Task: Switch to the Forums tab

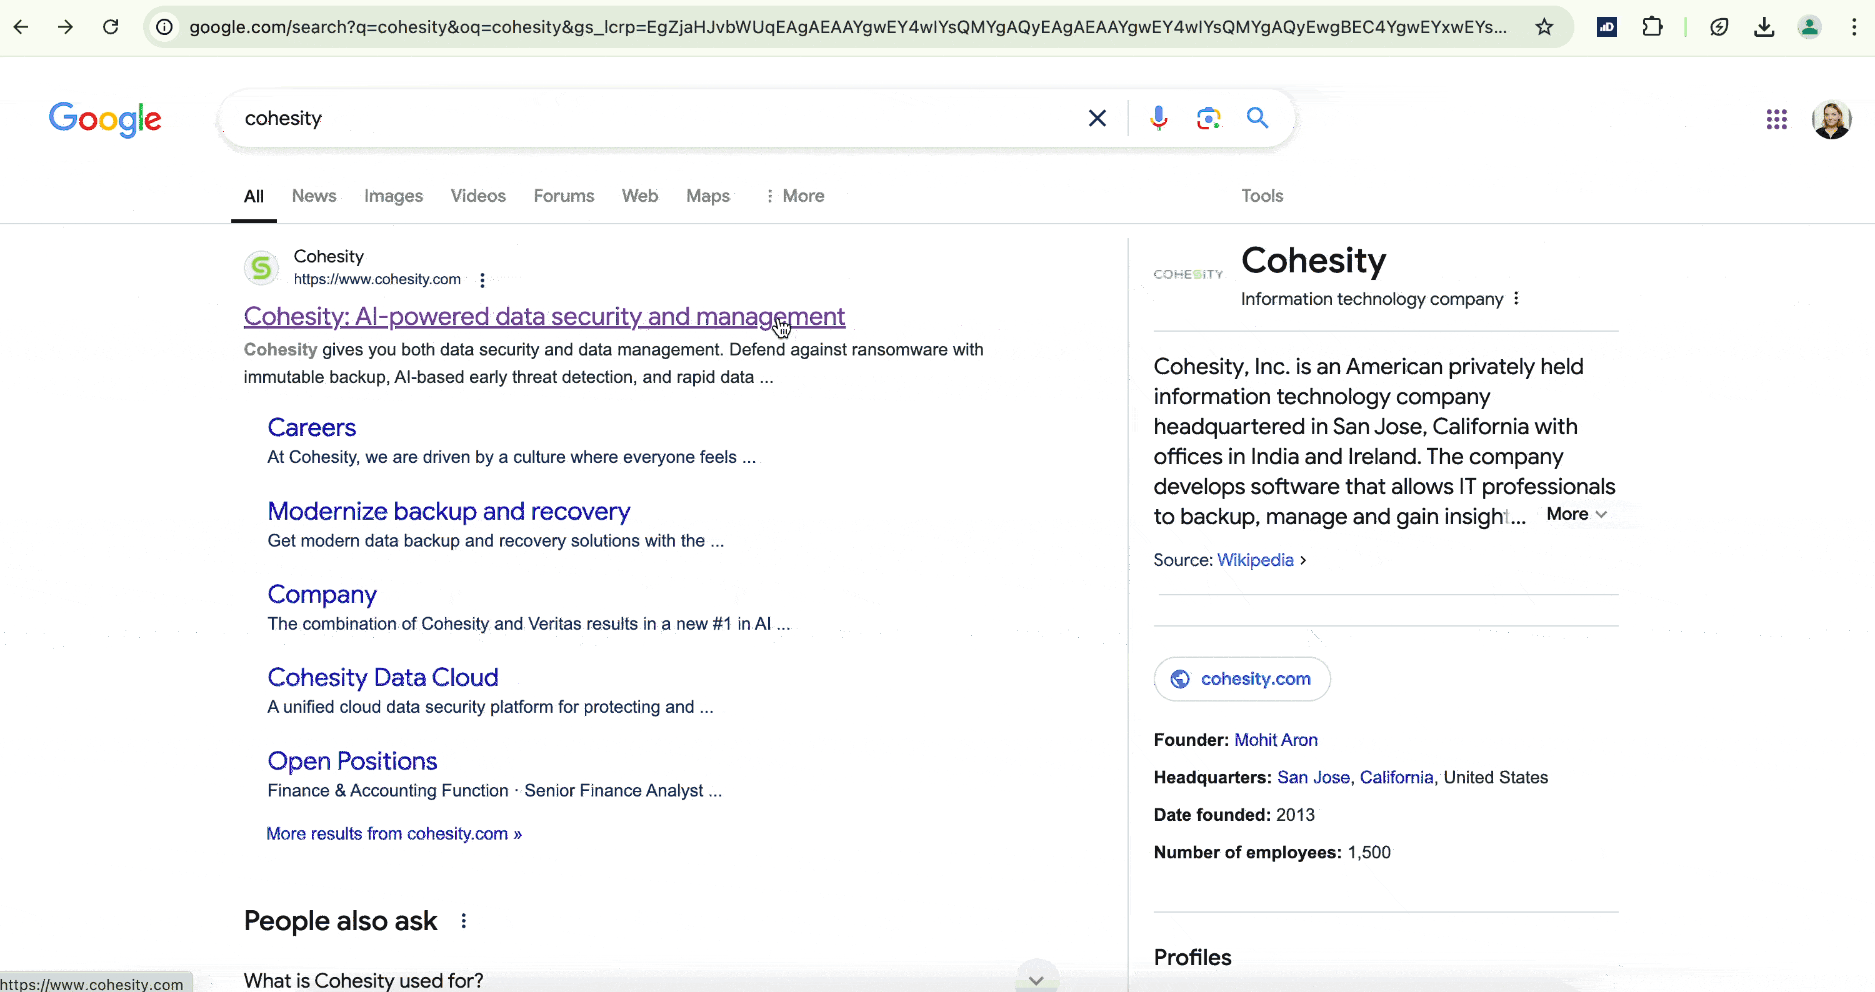Action: point(563,196)
